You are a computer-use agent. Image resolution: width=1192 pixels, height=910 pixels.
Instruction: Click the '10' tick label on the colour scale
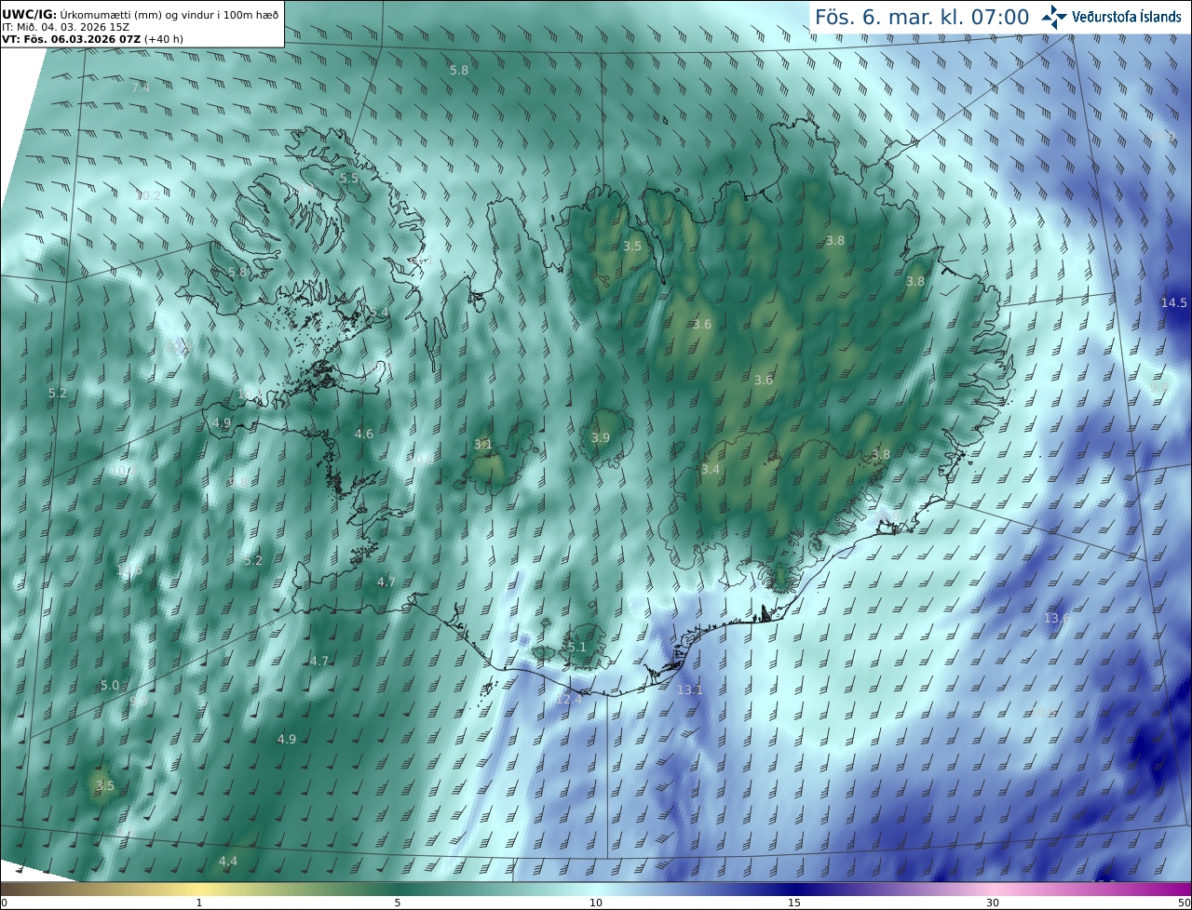point(596,903)
